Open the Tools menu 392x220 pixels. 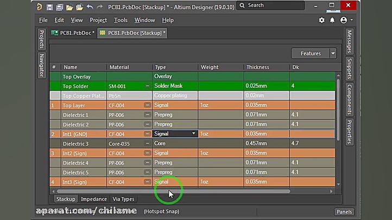click(x=121, y=20)
